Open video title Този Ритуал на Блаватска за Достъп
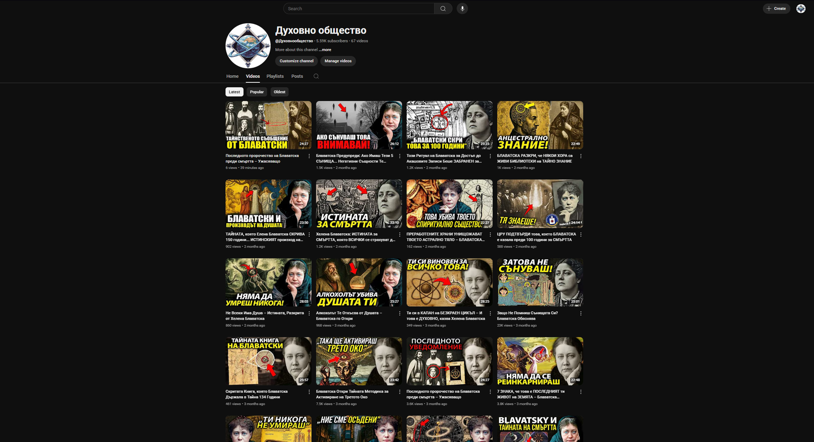The image size is (814, 442). point(444,159)
